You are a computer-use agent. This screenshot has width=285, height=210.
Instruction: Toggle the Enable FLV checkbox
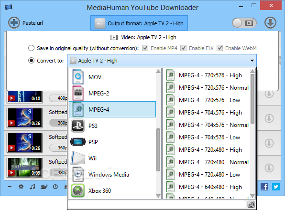click(x=183, y=48)
